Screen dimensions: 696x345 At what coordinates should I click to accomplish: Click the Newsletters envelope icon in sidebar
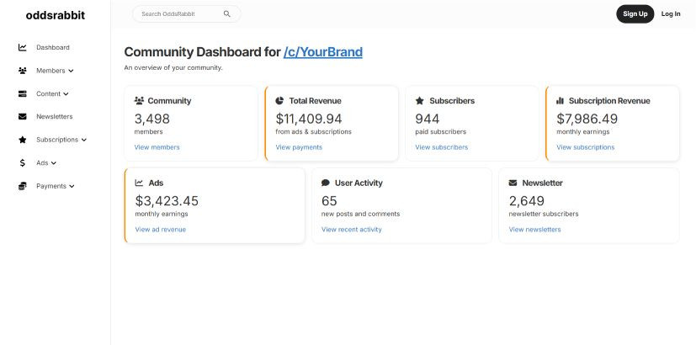coord(23,117)
